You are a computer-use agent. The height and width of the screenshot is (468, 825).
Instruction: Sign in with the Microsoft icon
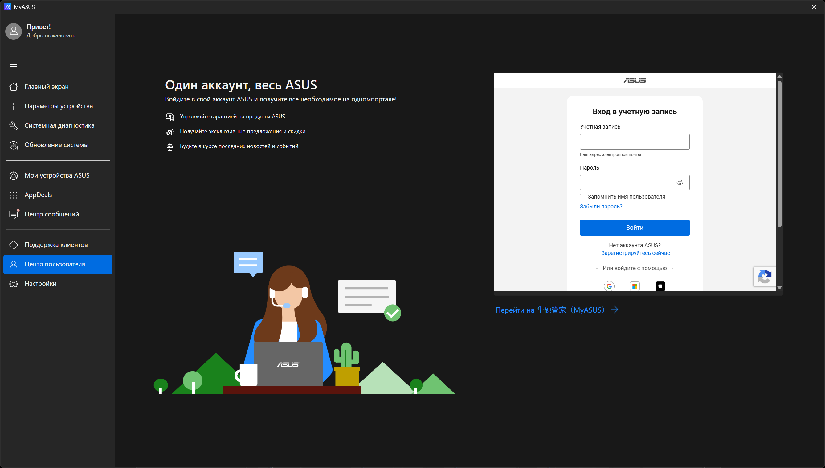(635, 286)
